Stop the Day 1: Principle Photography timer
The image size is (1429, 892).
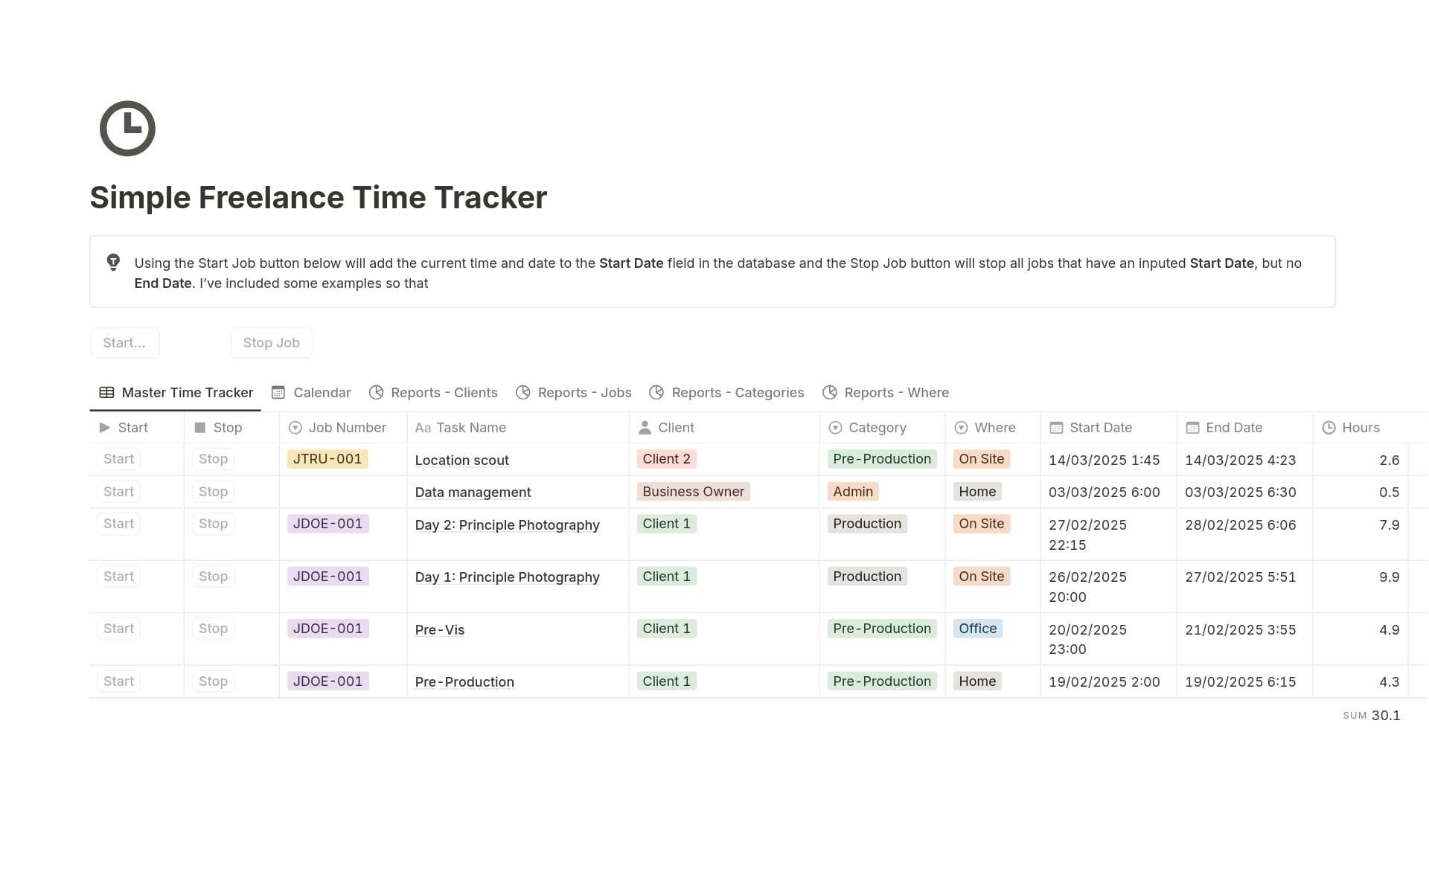213,576
